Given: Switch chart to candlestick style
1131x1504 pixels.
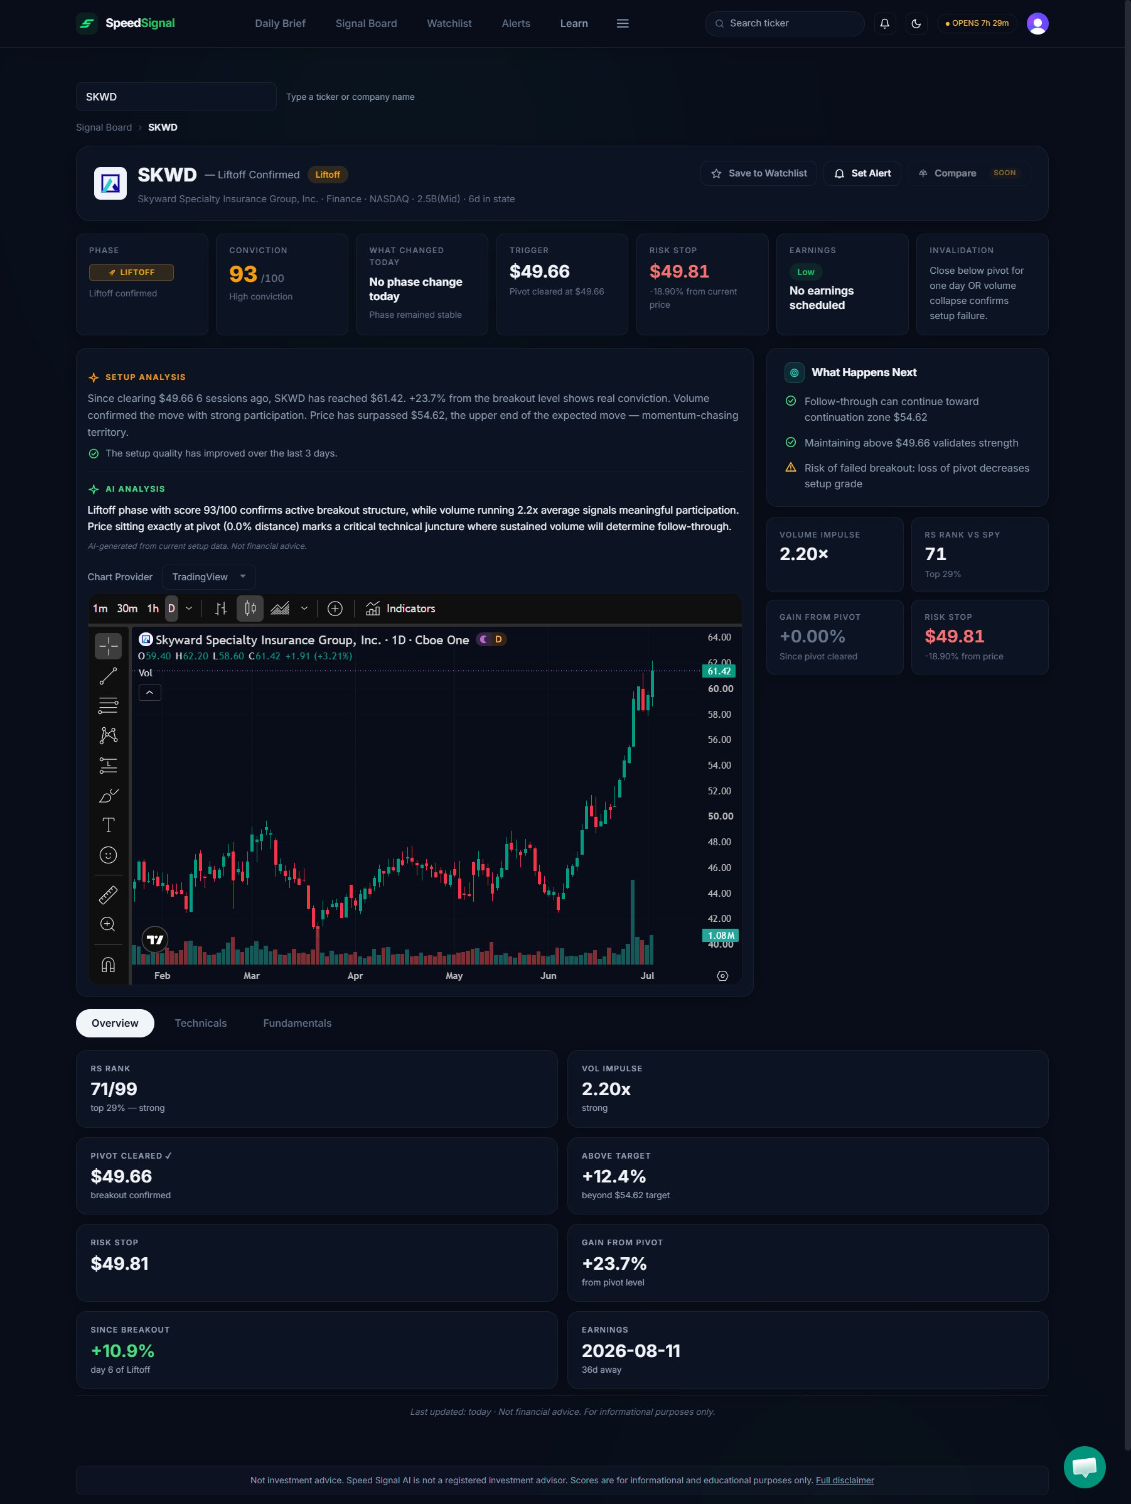Looking at the screenshot, I should pos(250,609).
